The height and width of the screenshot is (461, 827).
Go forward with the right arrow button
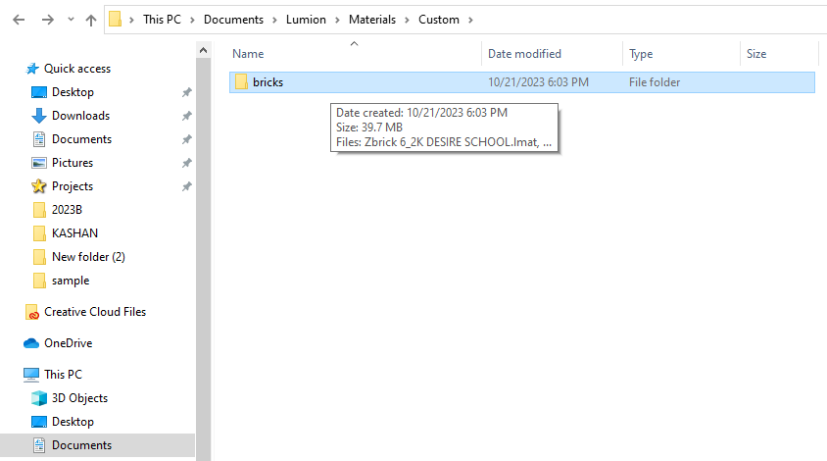click(47, 20)
